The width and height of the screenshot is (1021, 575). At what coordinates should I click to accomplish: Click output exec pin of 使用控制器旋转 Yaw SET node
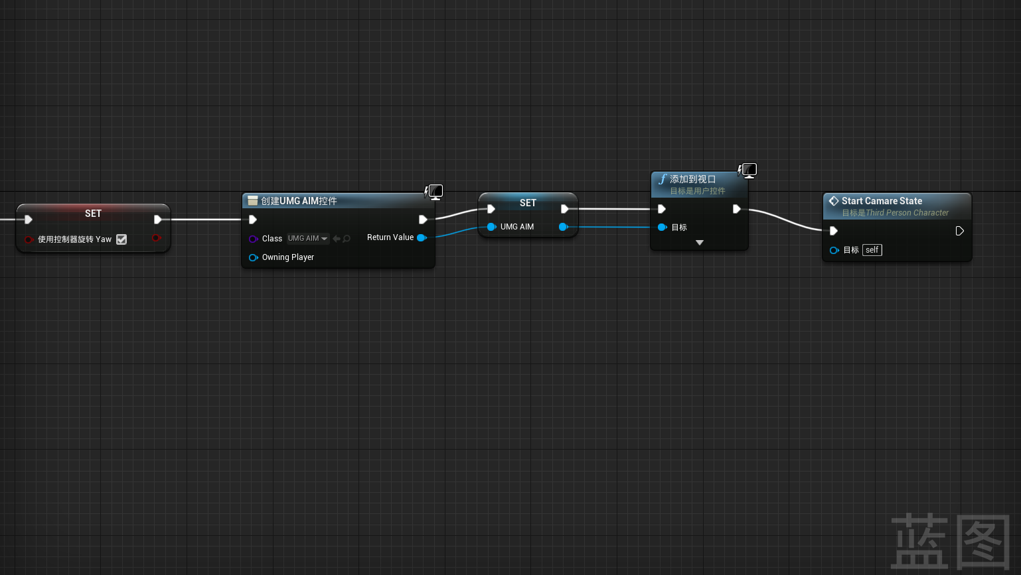tap(158, 220)
